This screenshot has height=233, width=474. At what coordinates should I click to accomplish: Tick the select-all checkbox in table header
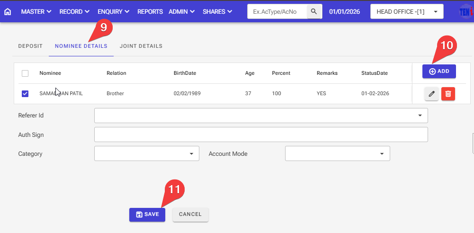coord(25,73)
